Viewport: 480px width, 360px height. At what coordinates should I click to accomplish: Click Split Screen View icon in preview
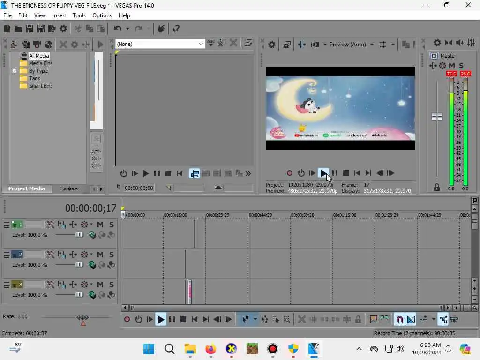[x=315, y=45]
